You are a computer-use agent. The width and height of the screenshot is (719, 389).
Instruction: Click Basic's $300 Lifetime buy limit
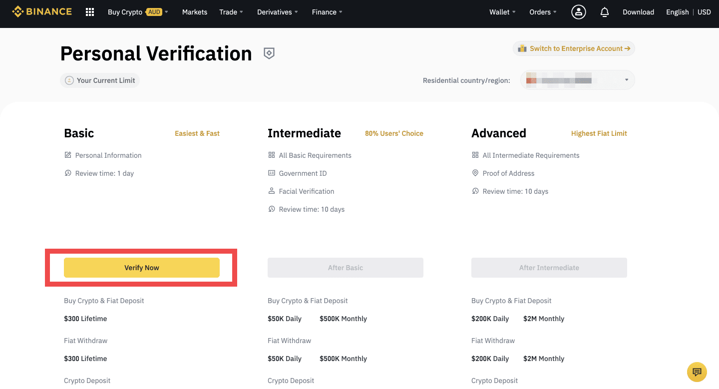click(x=85, y=319)
